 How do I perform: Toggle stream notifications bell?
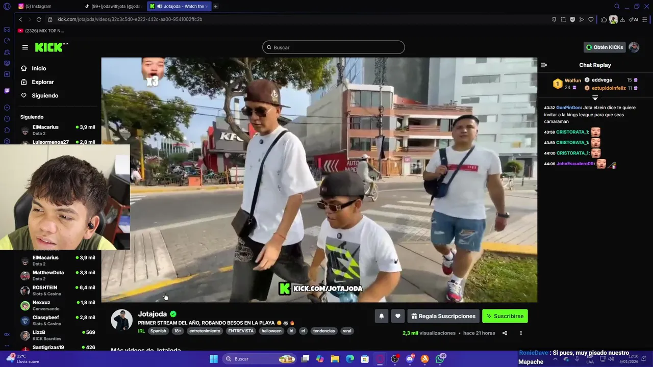381,316
